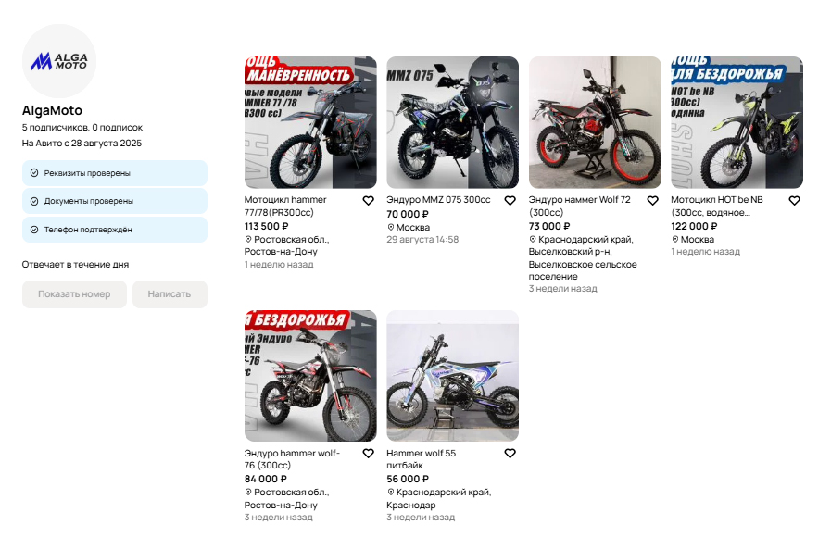Click the subscribers count text under AlgaMoto

tap(82, 128)
